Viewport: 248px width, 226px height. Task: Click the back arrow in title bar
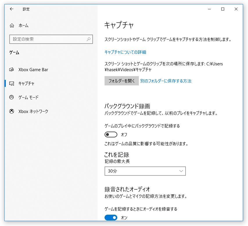(x=12, y=9)
